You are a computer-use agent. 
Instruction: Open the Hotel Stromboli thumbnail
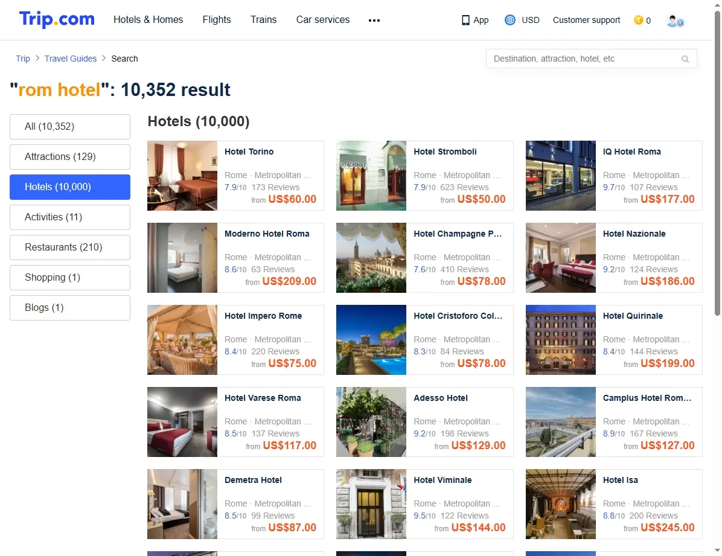click(371, 176)
